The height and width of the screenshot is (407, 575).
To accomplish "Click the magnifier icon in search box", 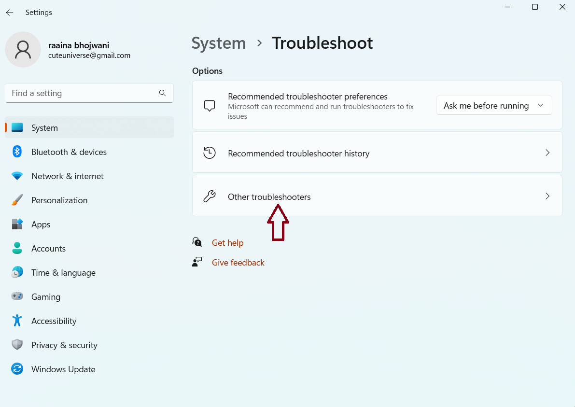I will [162, 93].
